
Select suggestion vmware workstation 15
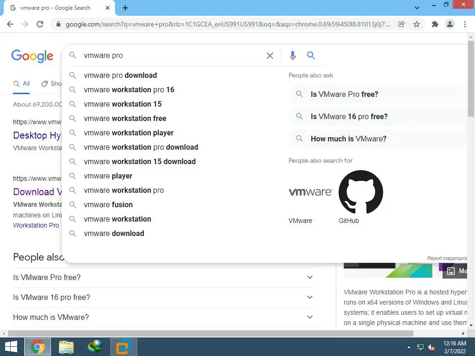[x=122, y=104]
